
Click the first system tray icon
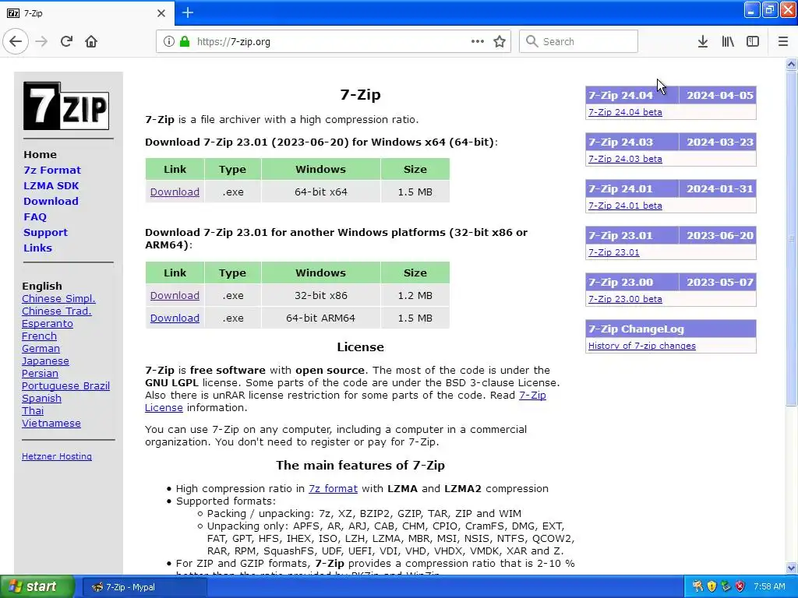697,586
